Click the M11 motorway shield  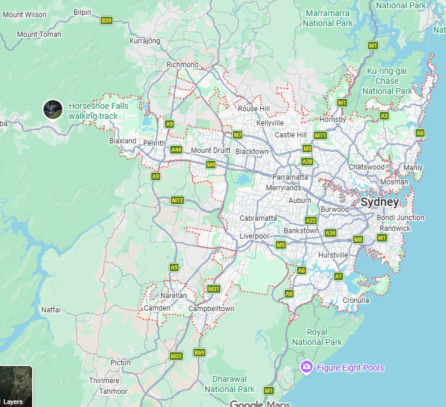click(x=320, y=135)
